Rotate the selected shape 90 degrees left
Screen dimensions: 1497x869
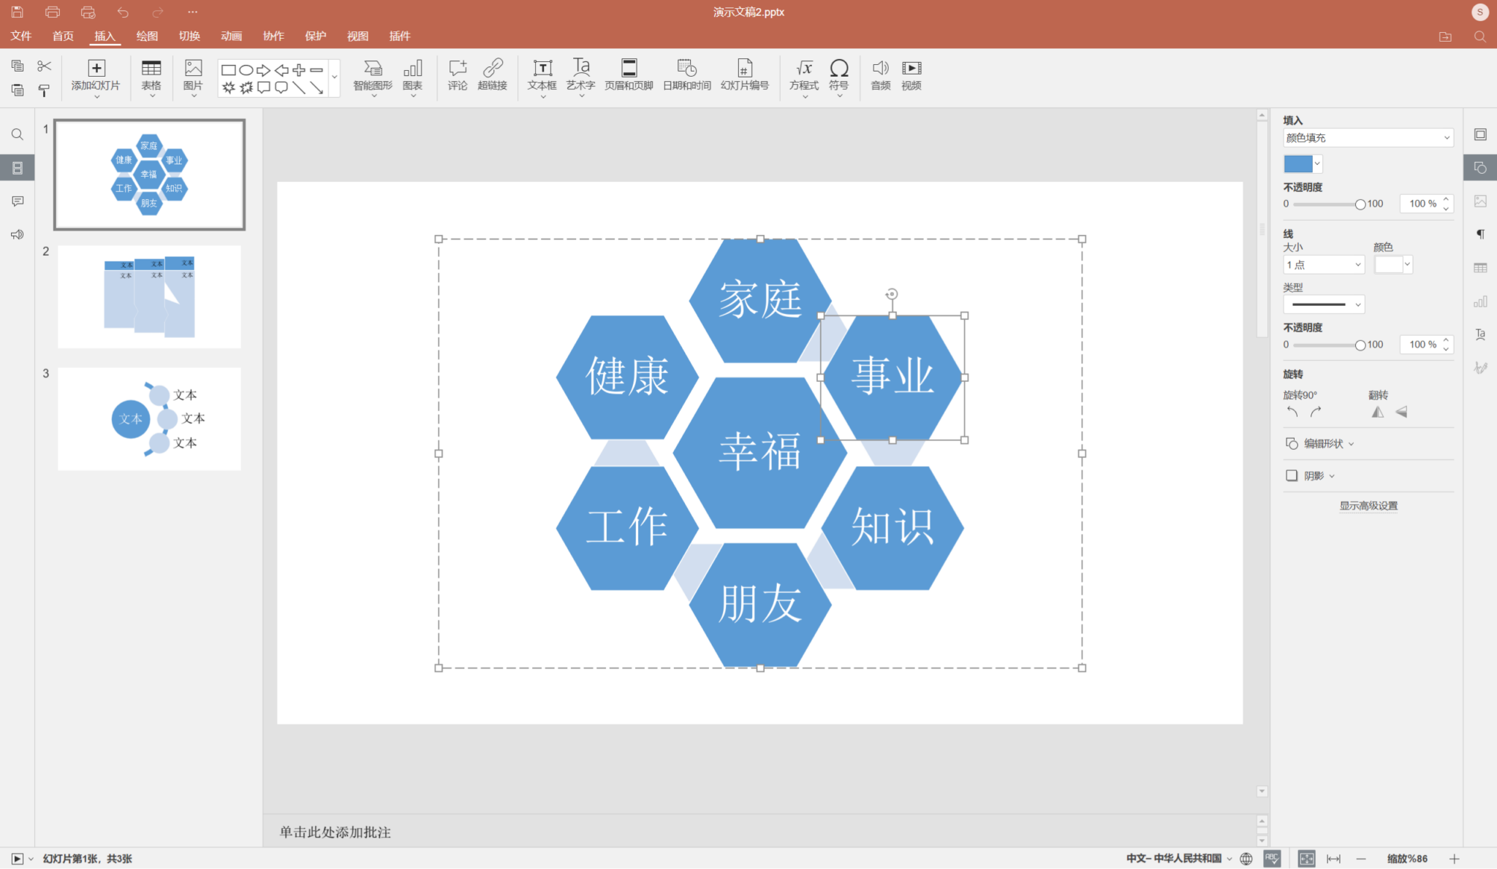click(x=1291, y=411)
